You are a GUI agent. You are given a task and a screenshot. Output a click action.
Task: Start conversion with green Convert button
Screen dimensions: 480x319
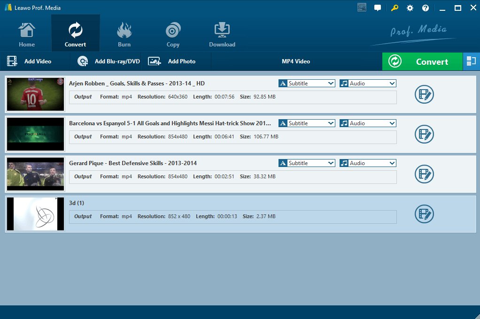[x=422, y=61]
